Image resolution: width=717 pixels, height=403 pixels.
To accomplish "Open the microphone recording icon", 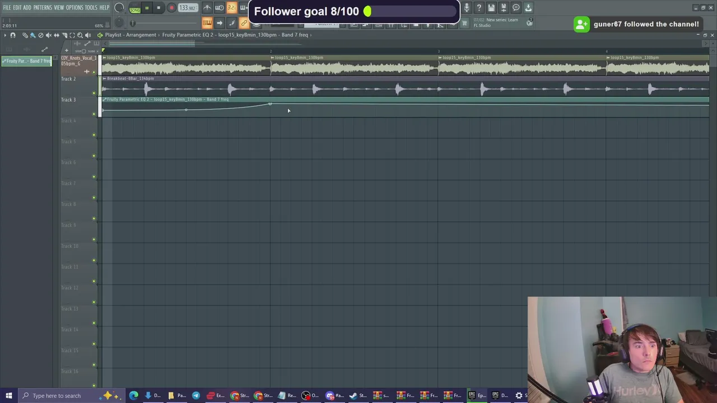I will pos(467,8).
